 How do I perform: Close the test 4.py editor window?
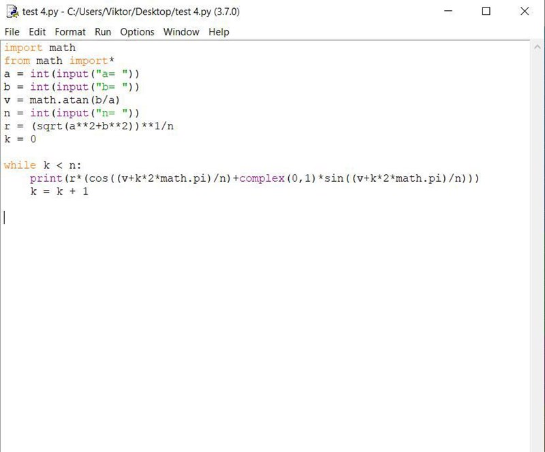(525, 12)
